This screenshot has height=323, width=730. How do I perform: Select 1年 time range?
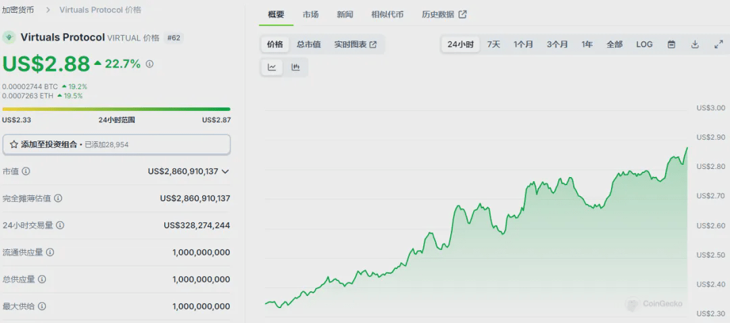(587, 45)
